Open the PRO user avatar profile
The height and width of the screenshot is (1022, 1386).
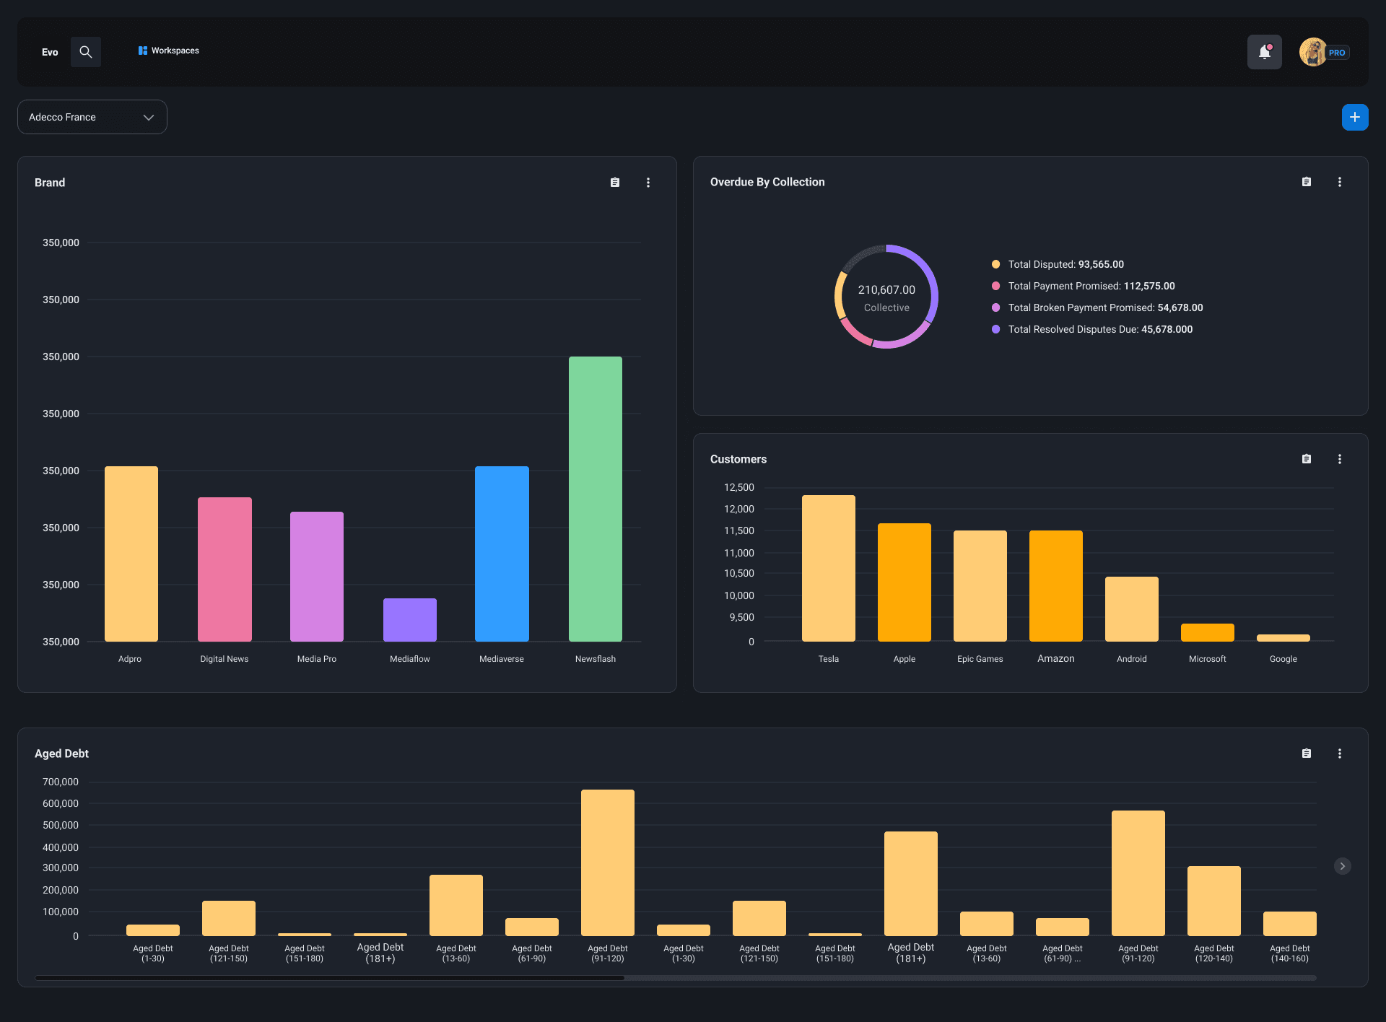[x=1313, y=52]
